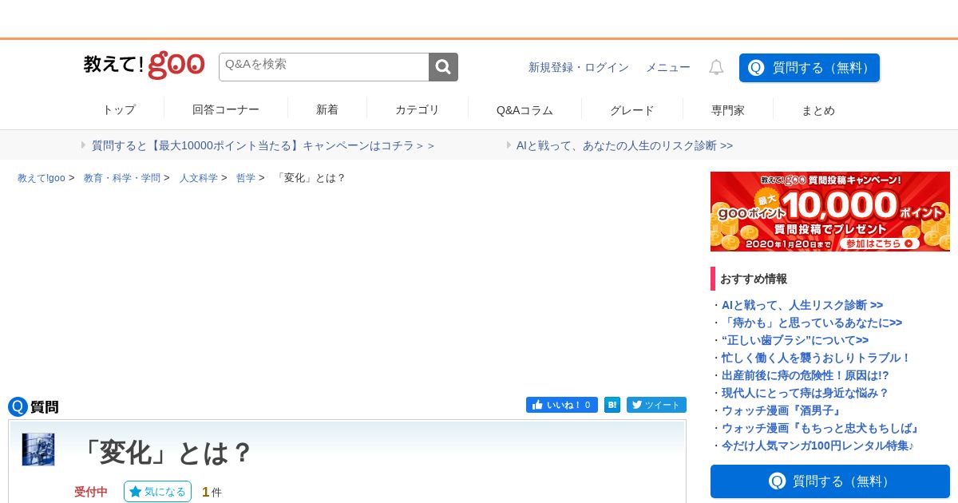This screenshot has width=958, height=503.
Task: Click the おすすめ情報 heading
Action: point(754,279)
